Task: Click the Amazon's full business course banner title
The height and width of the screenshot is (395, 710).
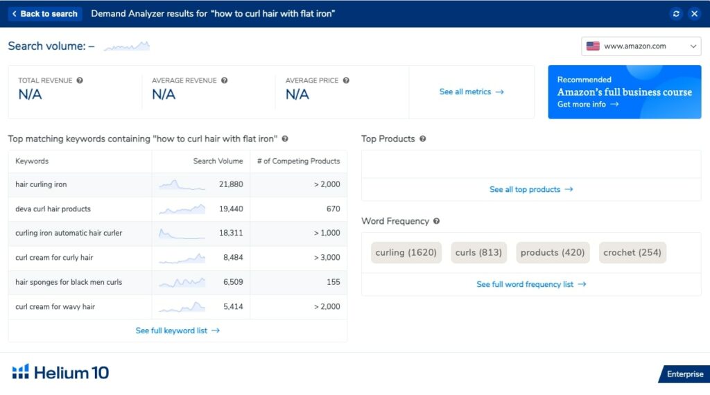Action: coord(625,92)
